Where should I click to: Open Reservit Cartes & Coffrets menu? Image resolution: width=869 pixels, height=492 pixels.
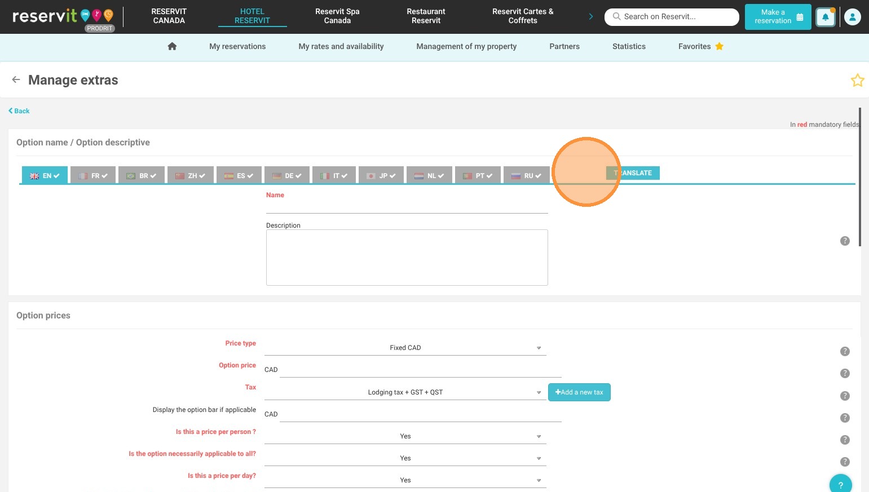pos(523,16)
